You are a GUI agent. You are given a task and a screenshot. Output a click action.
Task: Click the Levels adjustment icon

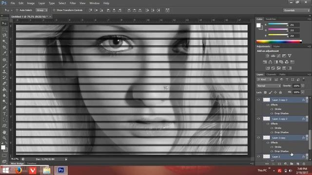click(273, 56)
